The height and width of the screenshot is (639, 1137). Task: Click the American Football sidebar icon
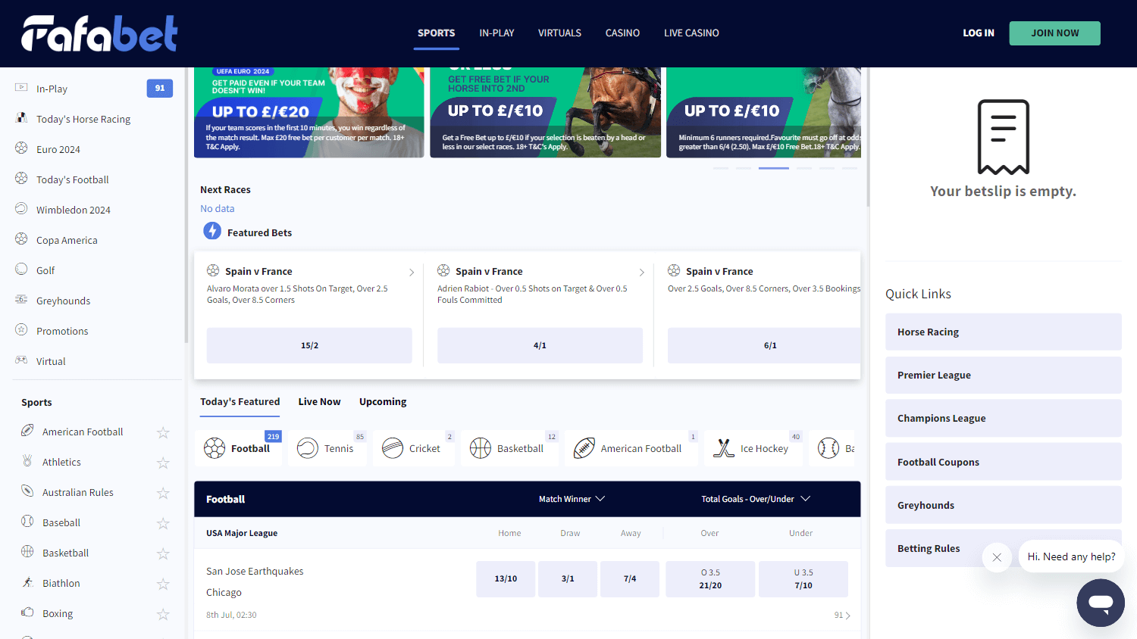(x=27, y=431)
